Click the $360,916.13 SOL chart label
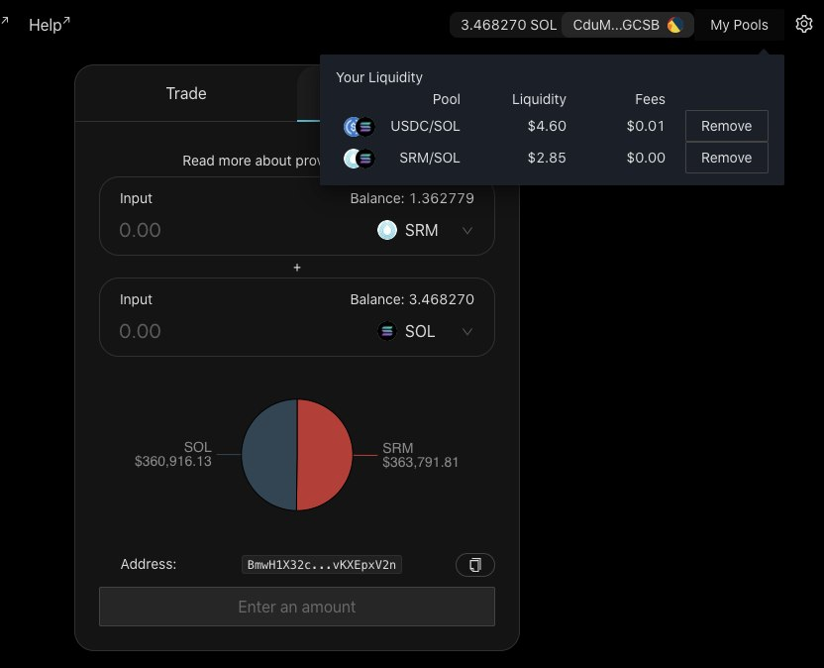The image size is (824, 668). [173, 461]
